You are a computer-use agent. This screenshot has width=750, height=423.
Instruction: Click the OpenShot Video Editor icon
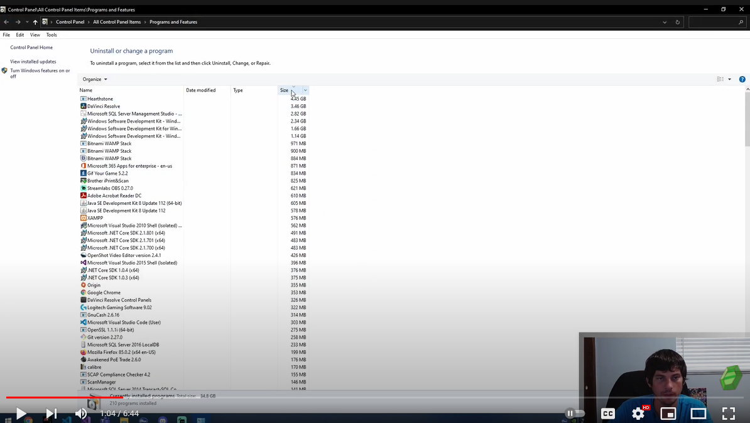tap(83, 256)
